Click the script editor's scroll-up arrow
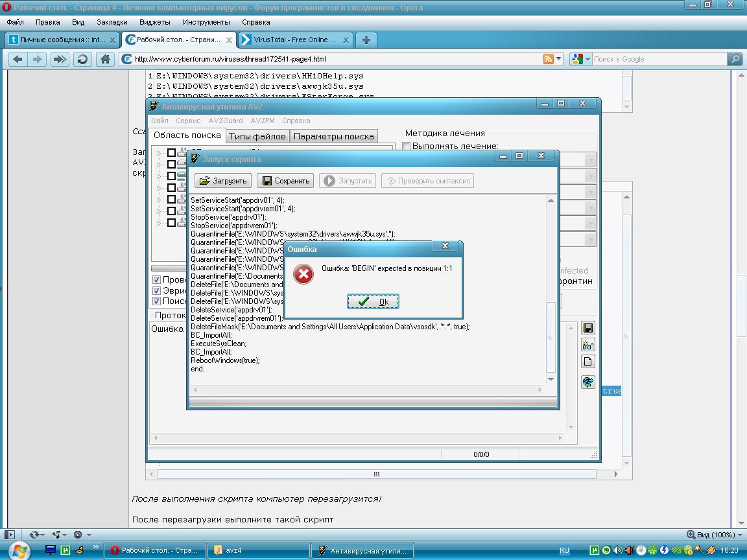747x560 pixels. [551, 200]
